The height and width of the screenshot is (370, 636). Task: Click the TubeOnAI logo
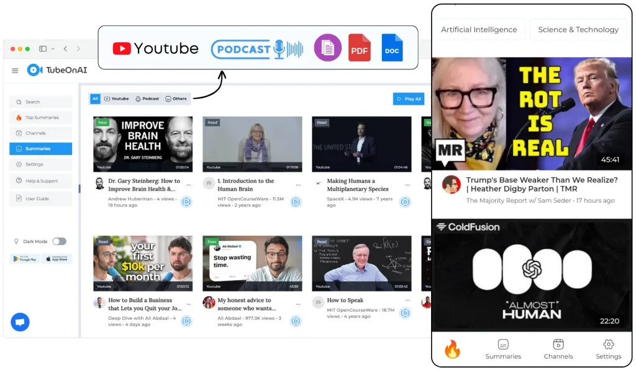pos(57,70)
